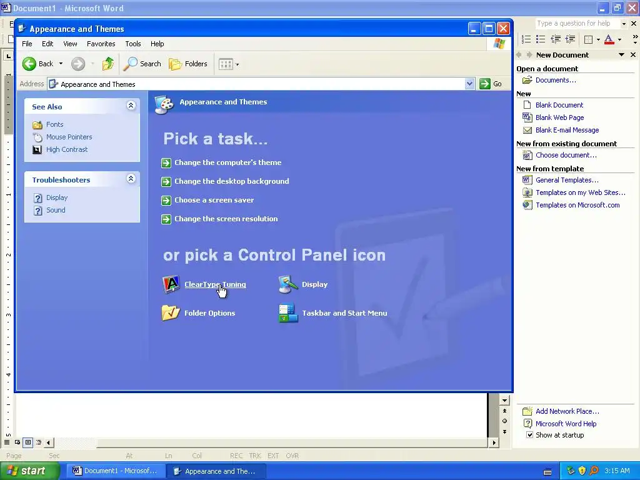Click Word's numbered list icon
This screenshot has height=480, width=640.
point(526,39)
